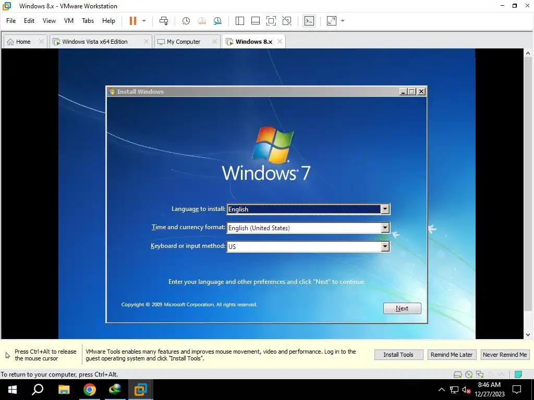The image size is (534, 400).
Task: Take a snapshot with the clock-plus icon
Action: tap(186, 21)
